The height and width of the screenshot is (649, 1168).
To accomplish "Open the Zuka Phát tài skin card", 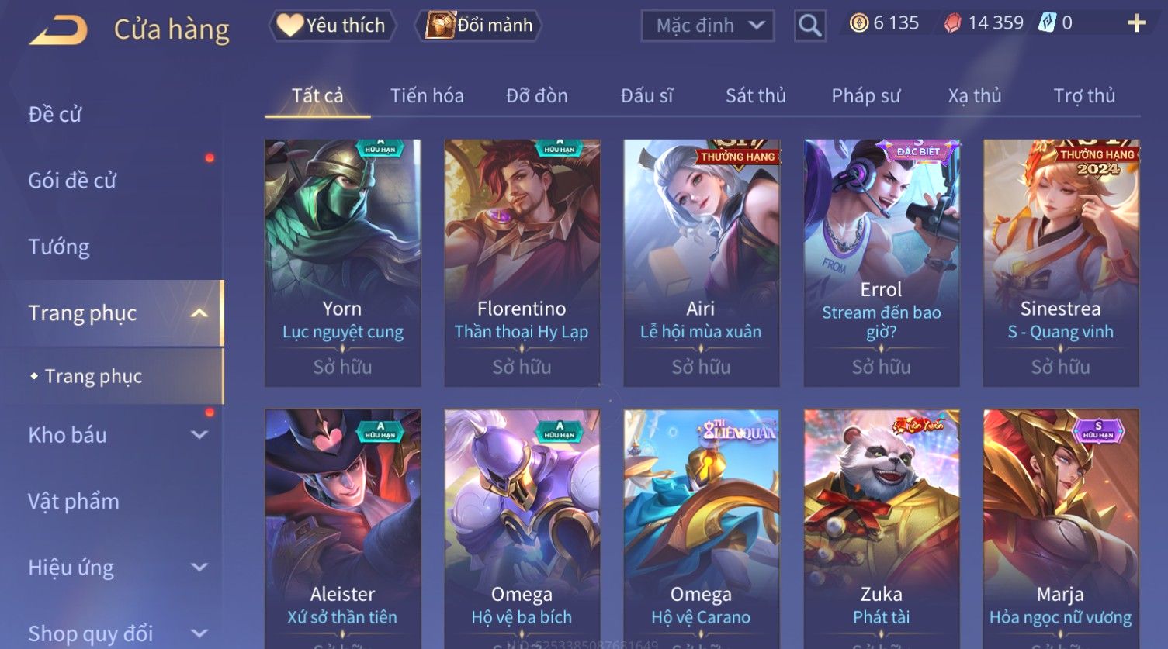I will pyautogui.click(x=881, y=529).
